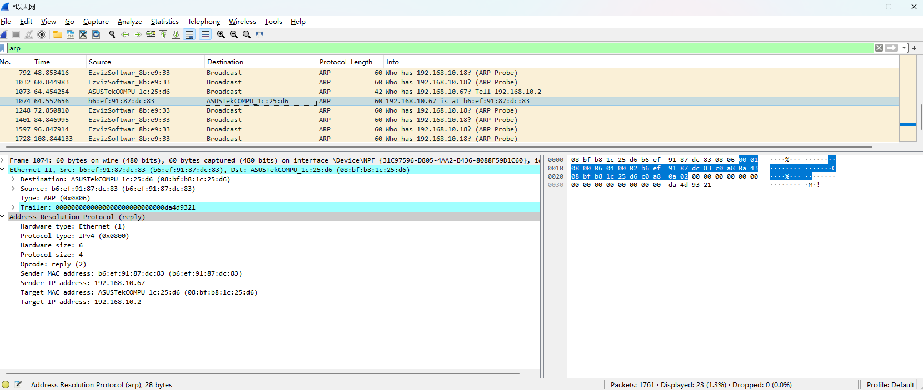Open capture options gear icon
The height and width of the screenshot is (390, 923).
(42, 34)
